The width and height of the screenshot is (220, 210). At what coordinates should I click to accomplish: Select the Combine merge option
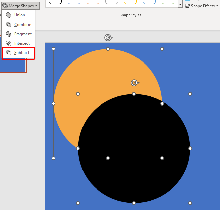pos(22,25)
